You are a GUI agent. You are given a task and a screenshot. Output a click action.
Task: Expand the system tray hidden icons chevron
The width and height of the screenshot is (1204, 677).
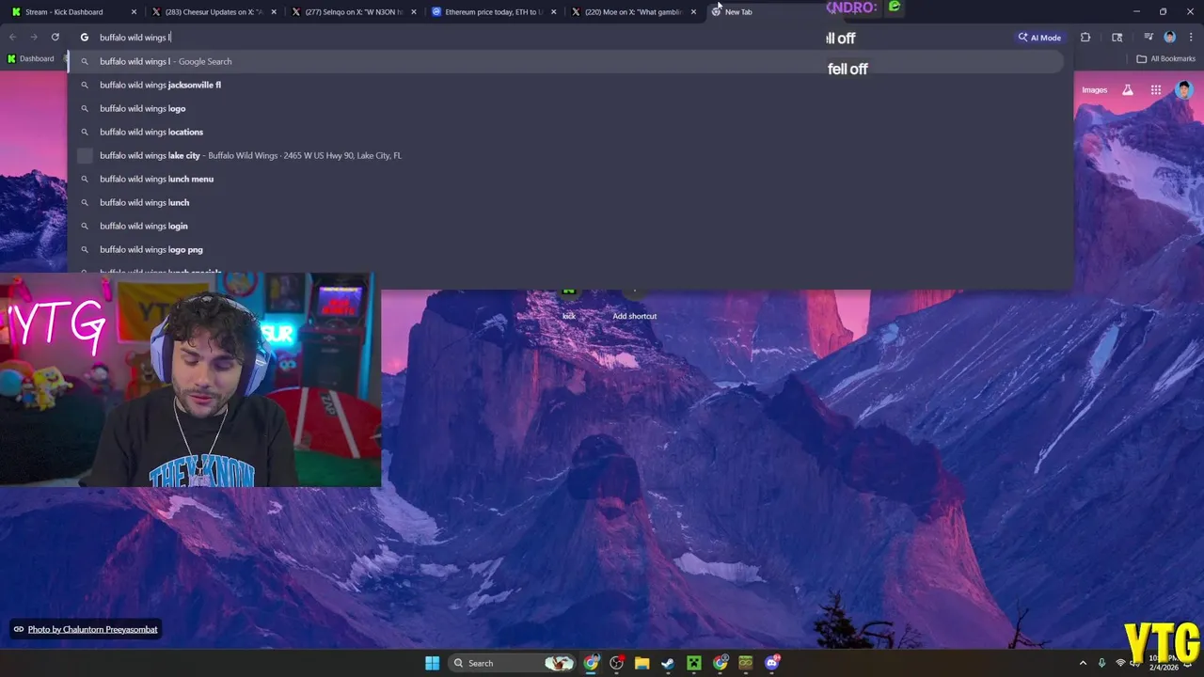pyautogui.click(x=1083, y=663)
